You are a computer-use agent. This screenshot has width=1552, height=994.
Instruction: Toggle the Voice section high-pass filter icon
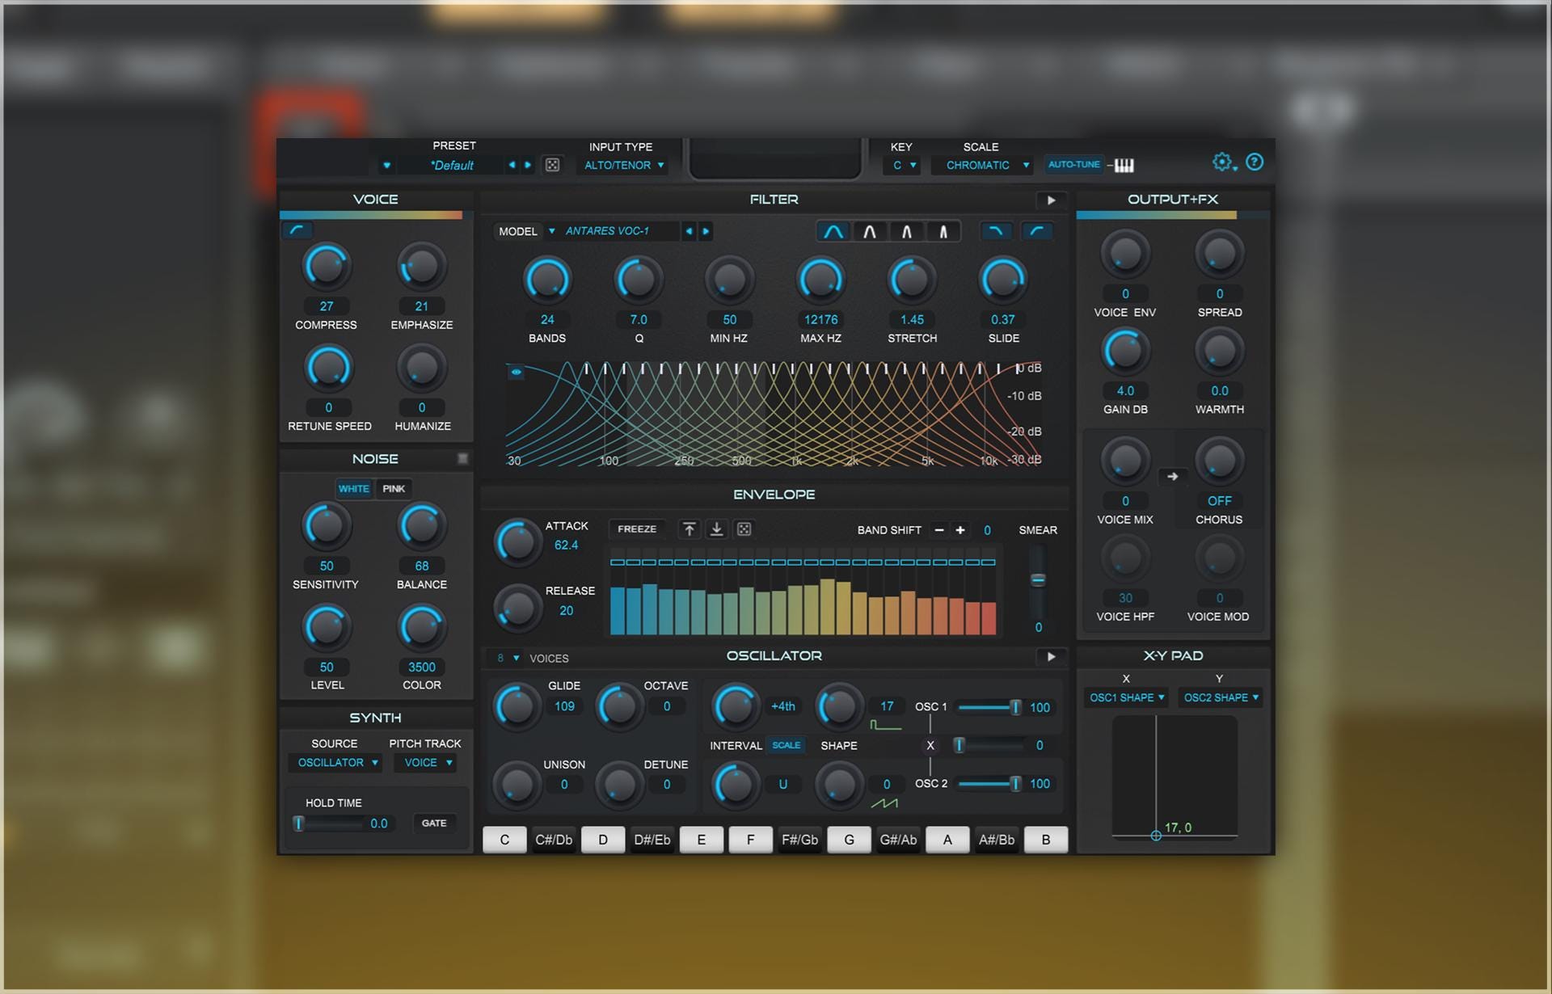tap(297, 230)
